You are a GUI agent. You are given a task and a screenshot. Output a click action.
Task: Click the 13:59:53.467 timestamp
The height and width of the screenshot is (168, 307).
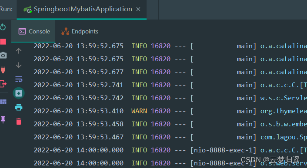(x=100, y=137)
